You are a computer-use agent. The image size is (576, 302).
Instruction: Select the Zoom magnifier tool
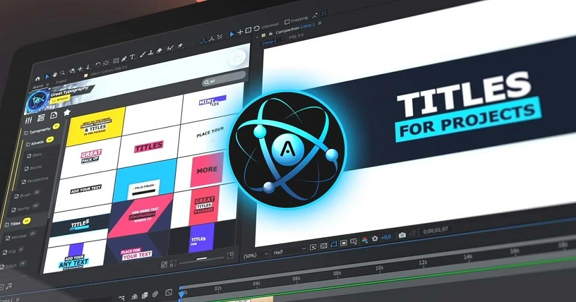point(62,73)
